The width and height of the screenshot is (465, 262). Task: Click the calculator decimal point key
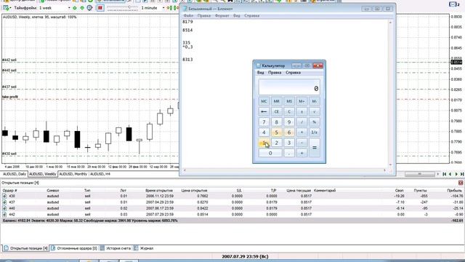(x=289, y=154)
